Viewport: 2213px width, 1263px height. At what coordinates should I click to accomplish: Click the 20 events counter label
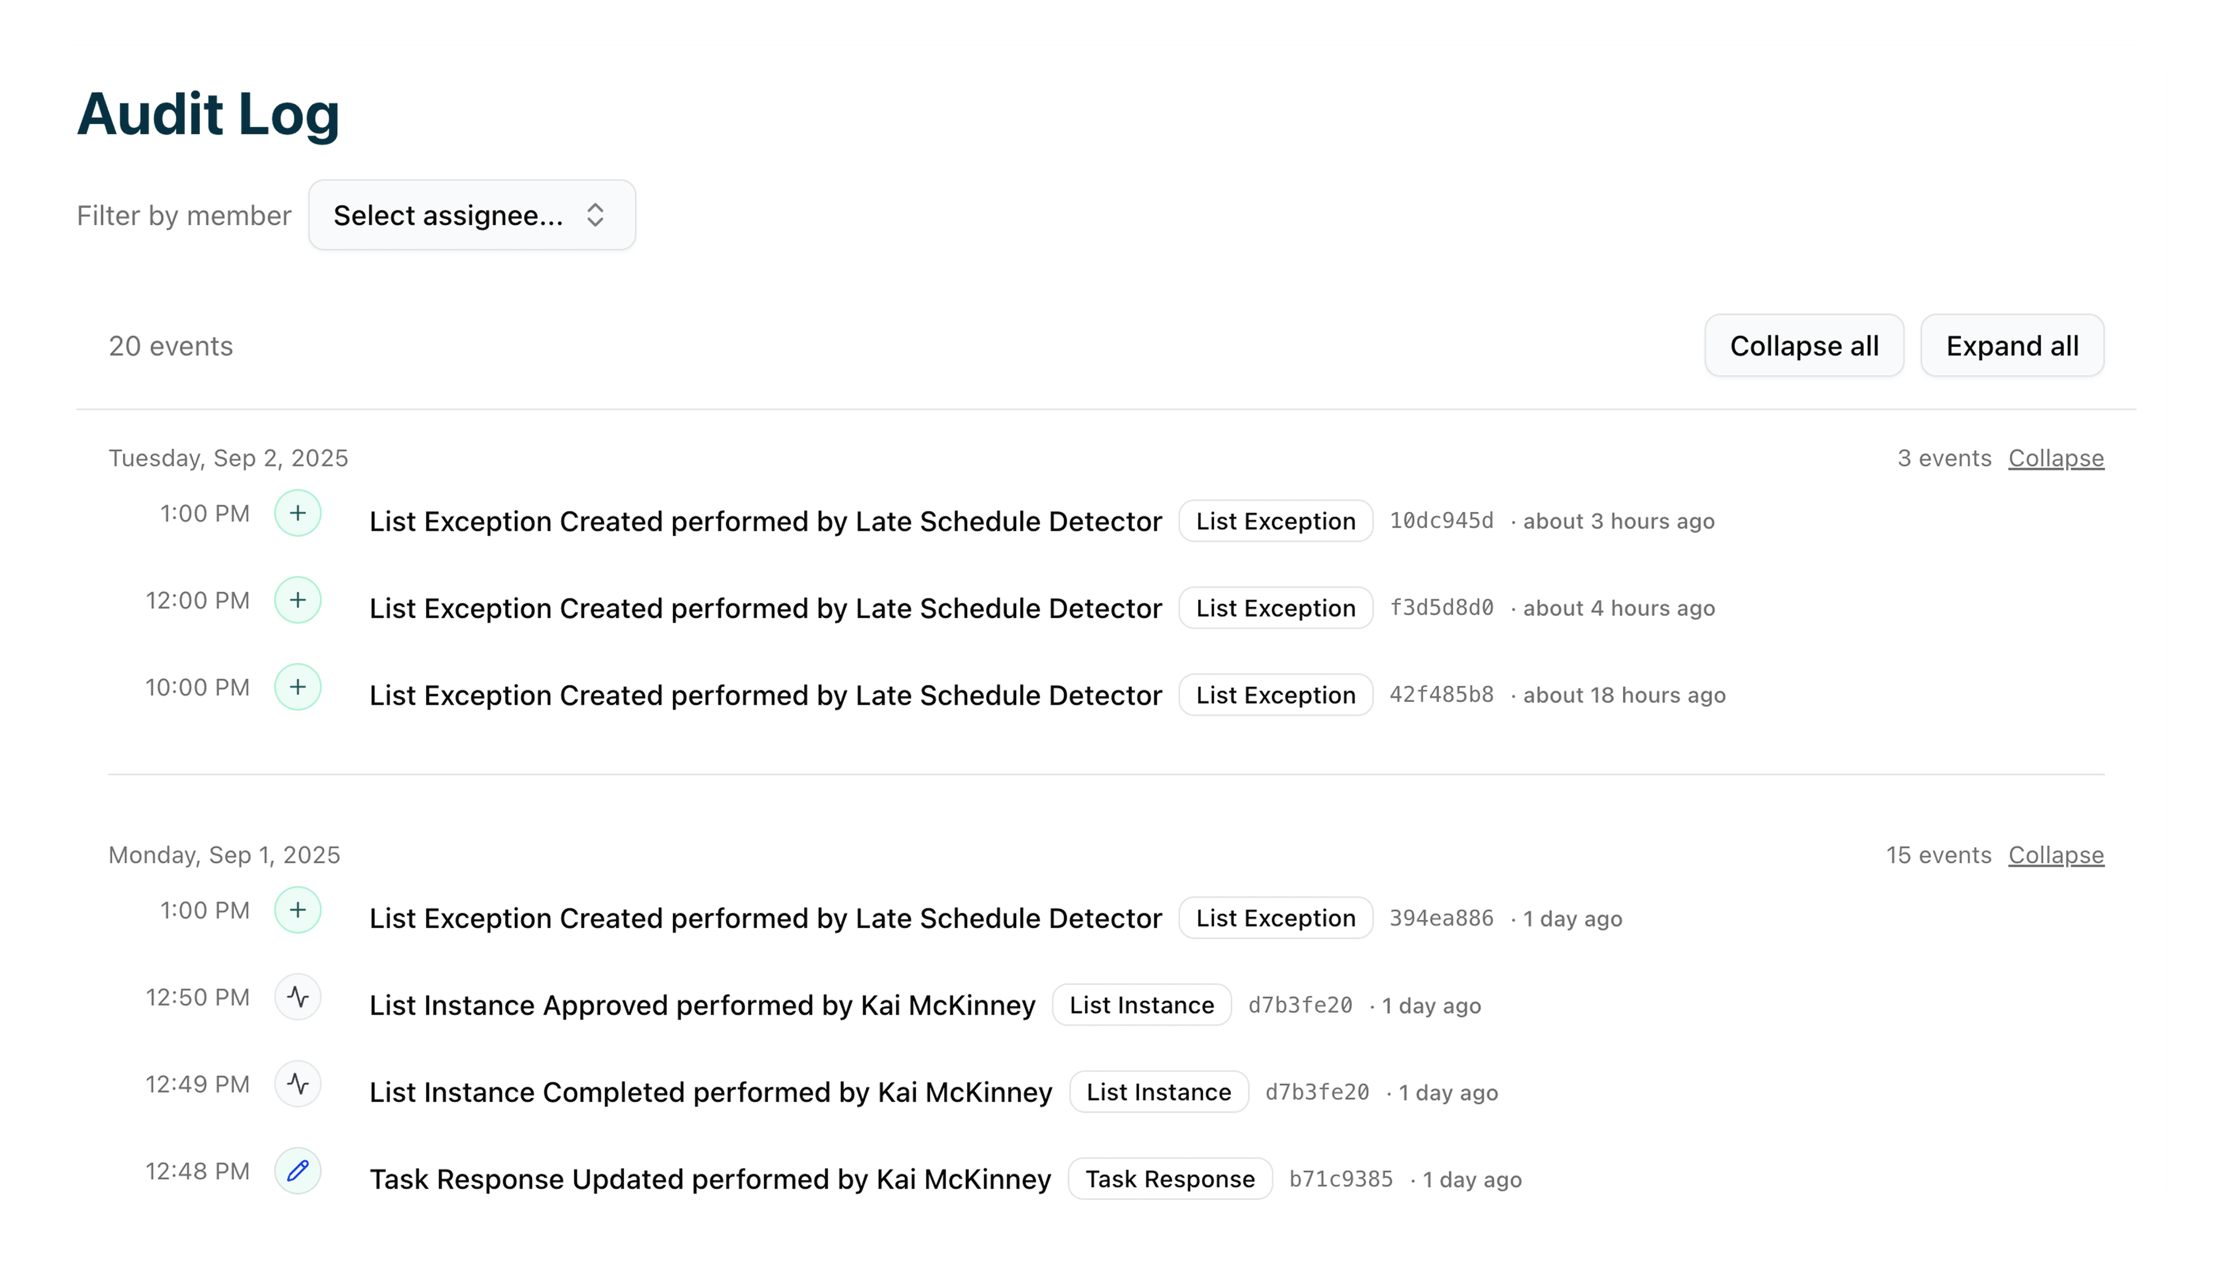[171, 345]
